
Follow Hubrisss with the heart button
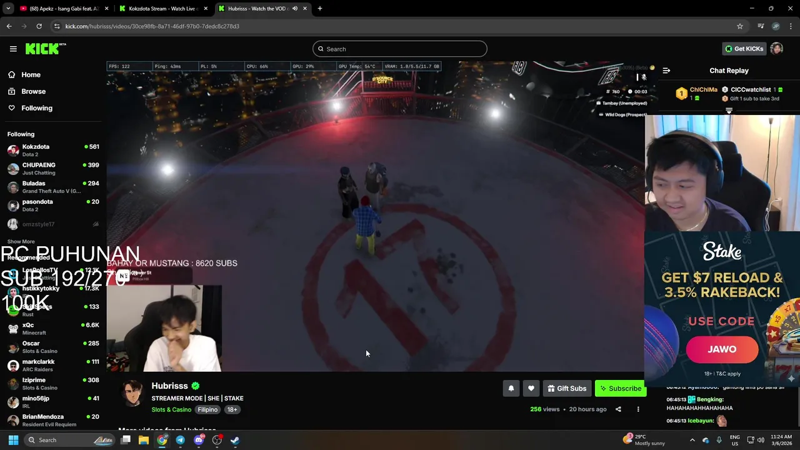[531, 389]
